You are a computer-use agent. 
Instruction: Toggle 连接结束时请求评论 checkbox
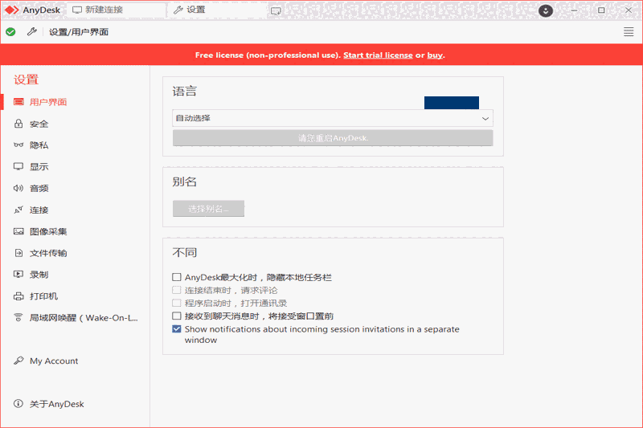pos(177,291)
